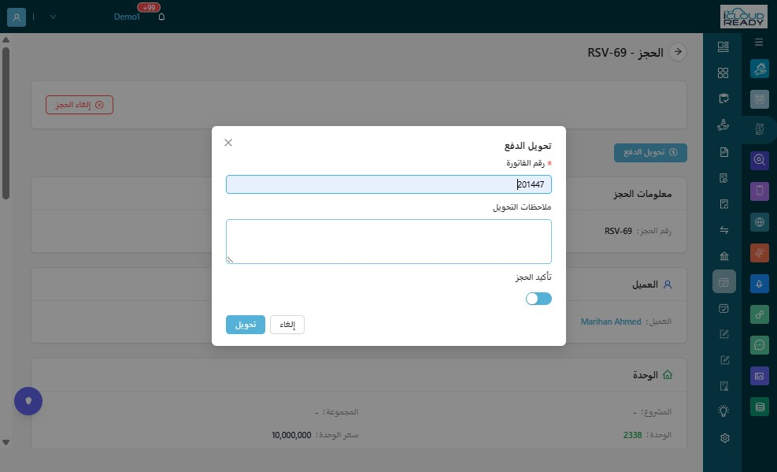
Task: Go back using the arrow next to الحجز - RSV-69
Action: pos(678,51)
